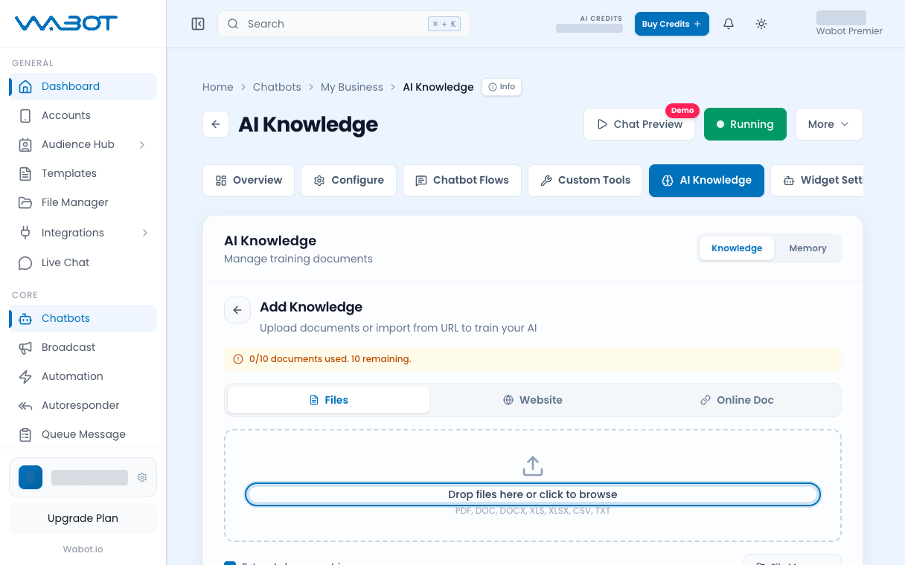Open Templates page
Image resolution: width=905 pixels, height=565 pixels.
(x=83, y=173)
